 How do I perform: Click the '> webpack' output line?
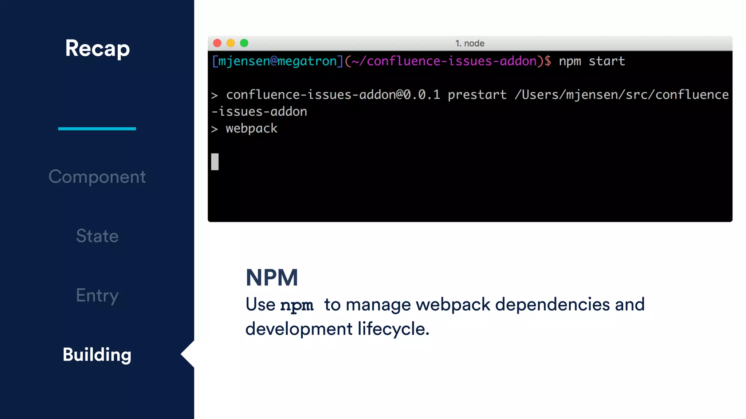[x=244, y=129]
